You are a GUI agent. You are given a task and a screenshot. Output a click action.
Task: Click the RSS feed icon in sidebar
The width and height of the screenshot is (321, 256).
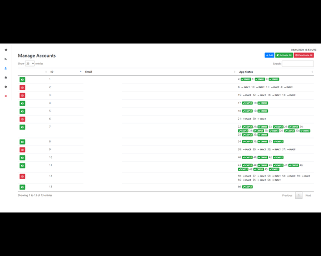tap(6, 59)
